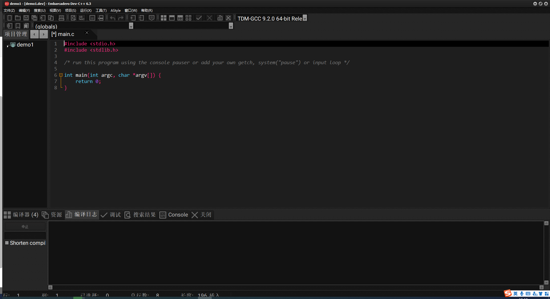The height and width of the screenshot is (299, 550).
Task: Click the Sogou input method S icon
Action: click(508, 293)
